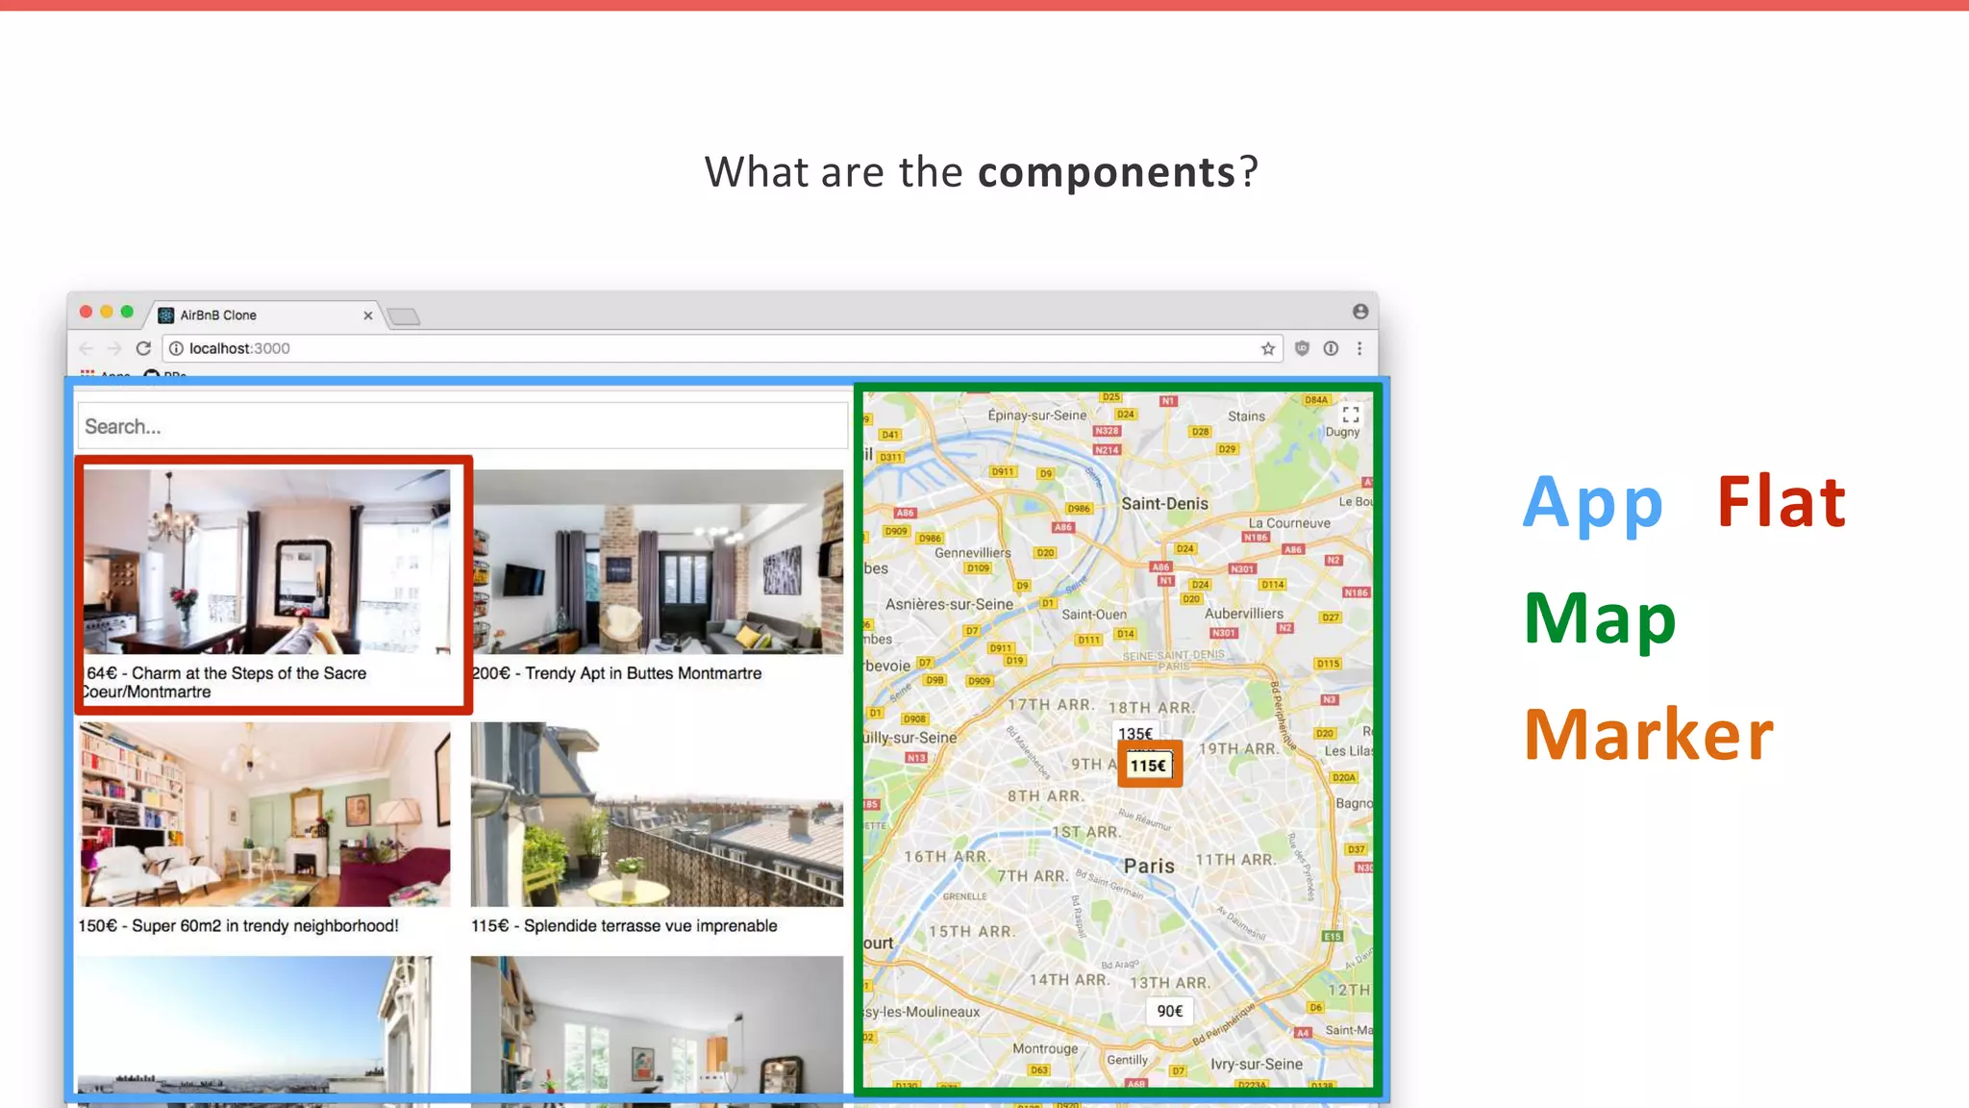The width and height of the screenshot is (1969, 1108).
Task: Click the Aubervilliers label on map
Action: coord(1244,614)
